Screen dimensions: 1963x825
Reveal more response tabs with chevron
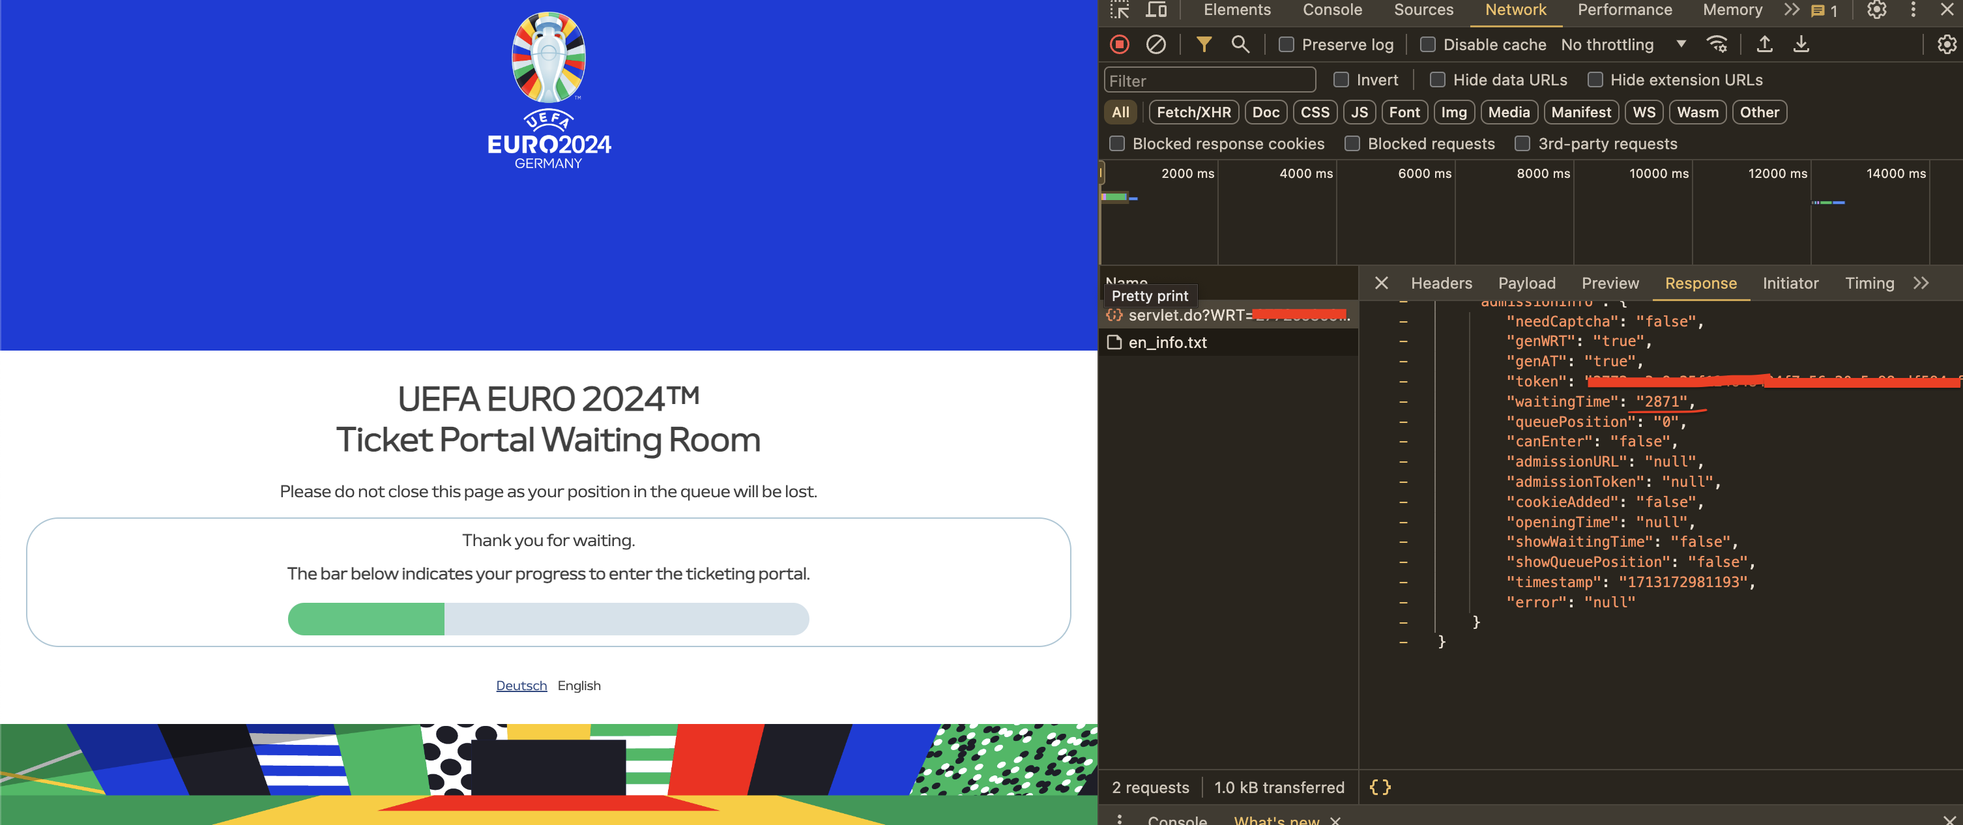(x=1921, y=283)
